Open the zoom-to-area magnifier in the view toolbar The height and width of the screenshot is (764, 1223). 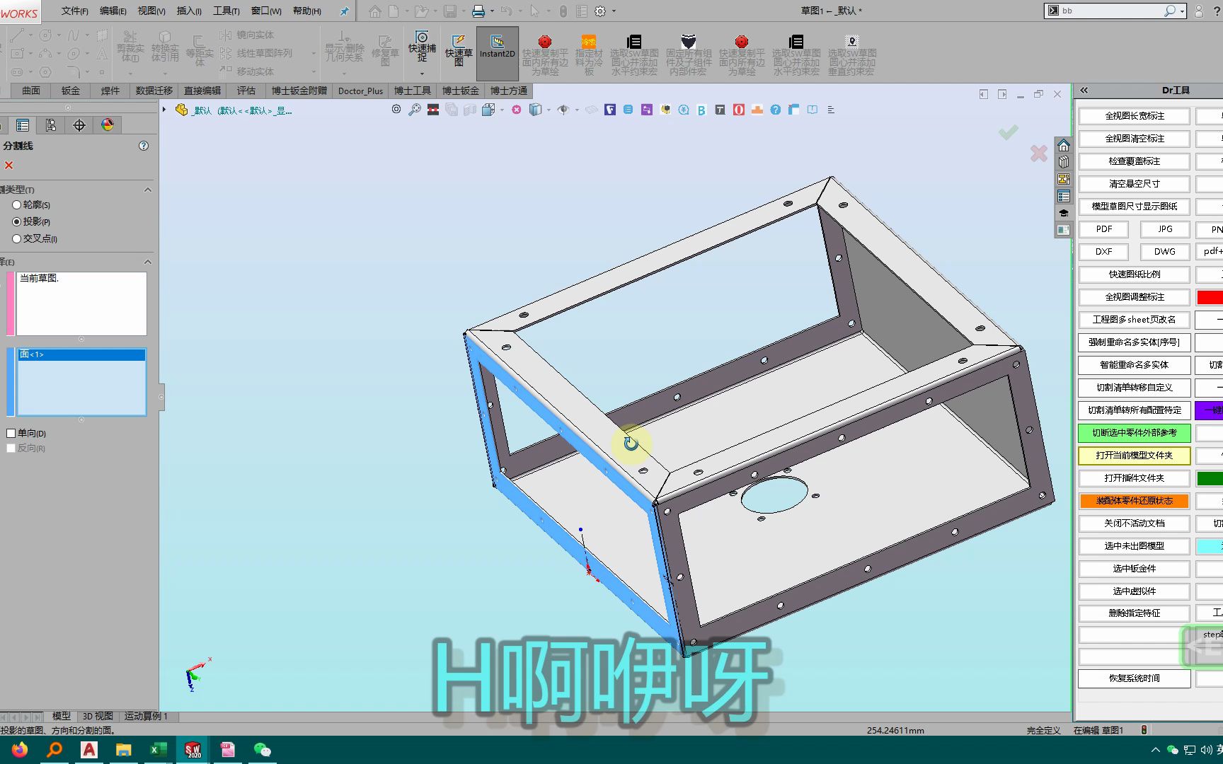tap(415, 110)
